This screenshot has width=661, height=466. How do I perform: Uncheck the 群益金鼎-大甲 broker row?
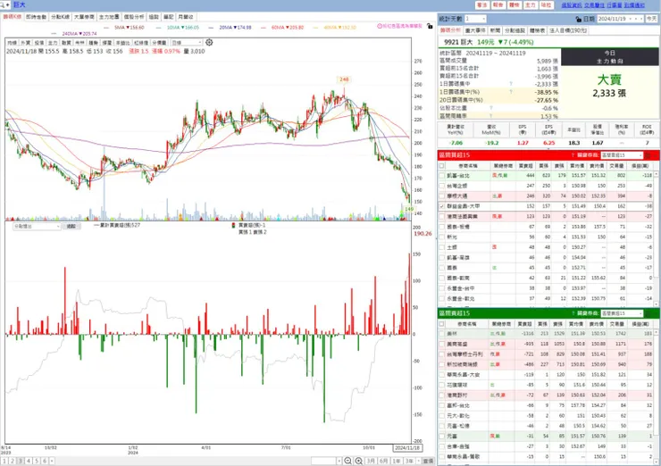coord(441,206)
